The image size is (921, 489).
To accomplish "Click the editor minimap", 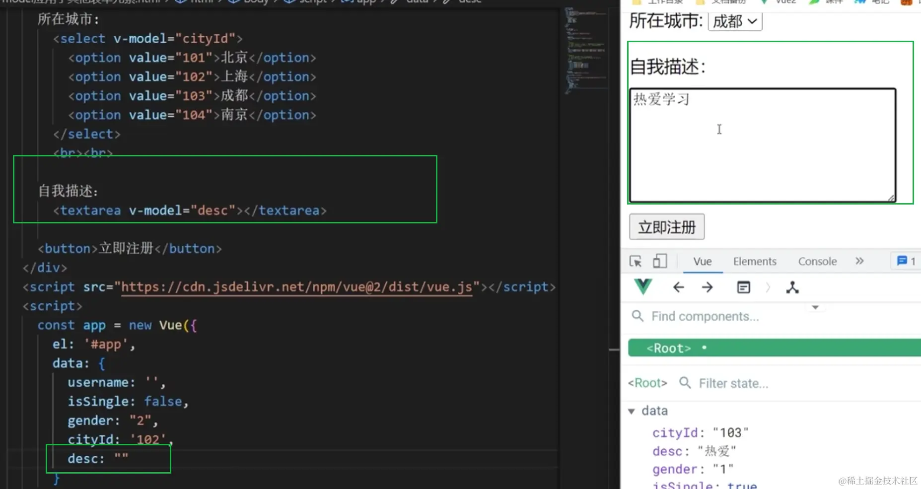I will [x=586, y=50].
